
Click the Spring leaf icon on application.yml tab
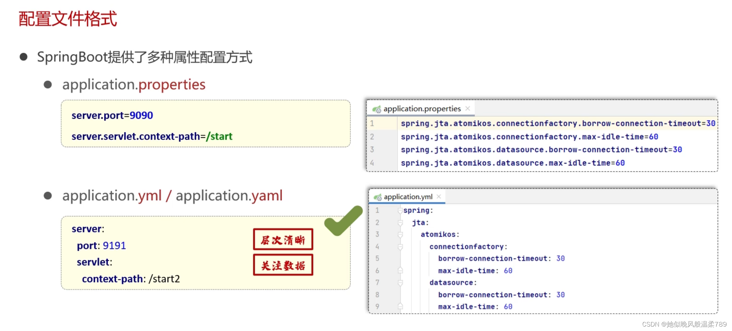pyautogui.click(x=378, y=197)
